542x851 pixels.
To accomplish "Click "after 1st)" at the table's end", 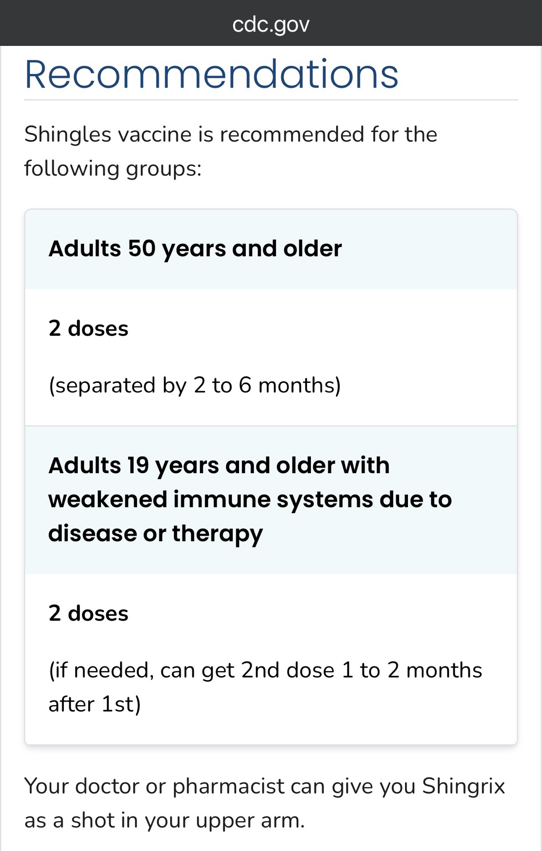I will (94, 705).
